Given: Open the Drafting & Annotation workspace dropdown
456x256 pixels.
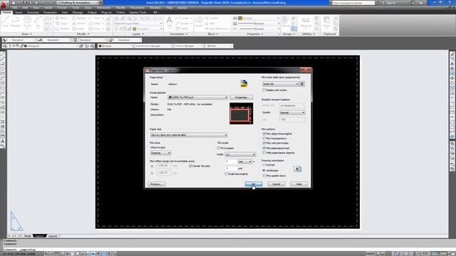Looking at the screenshot, I should [x=79, y=3].
